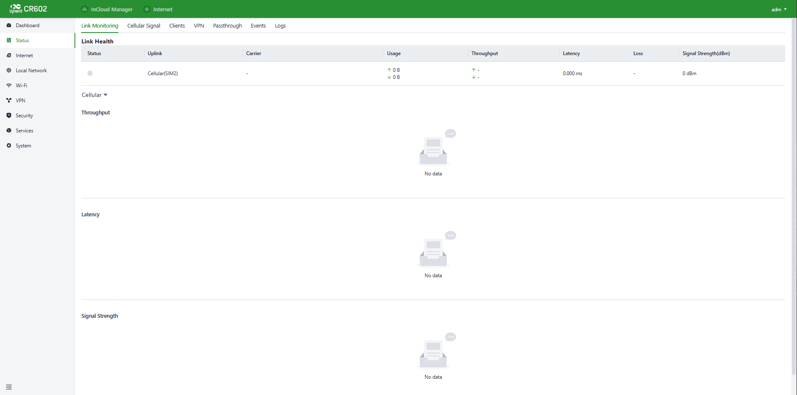Viewport: 797px width, 395px height.
Task: Select the Cellular(SIM2) uplink row
Action: (433, 73)
